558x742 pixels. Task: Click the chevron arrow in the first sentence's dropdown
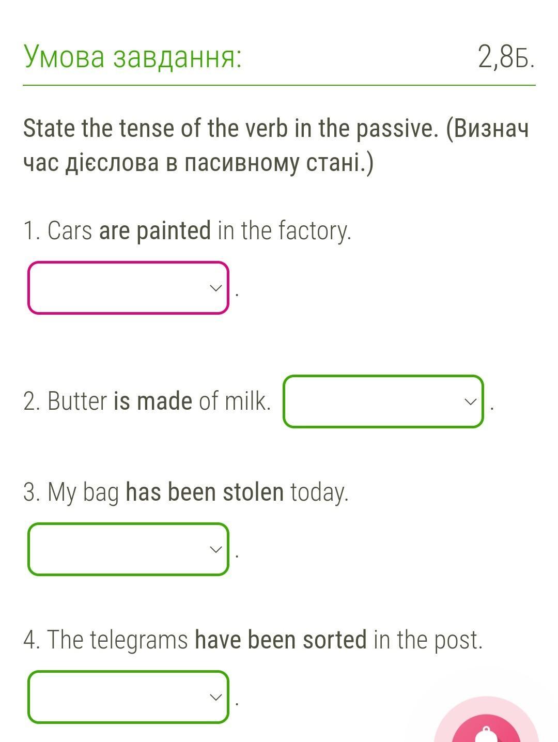[215, 288]
